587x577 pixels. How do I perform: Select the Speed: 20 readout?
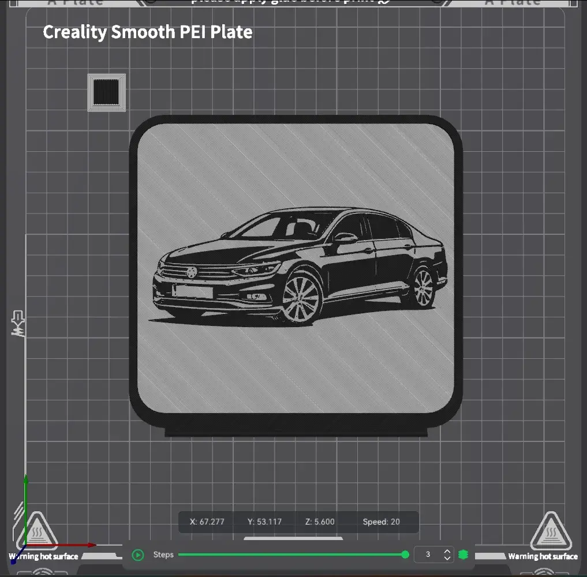tap(381, 522)
